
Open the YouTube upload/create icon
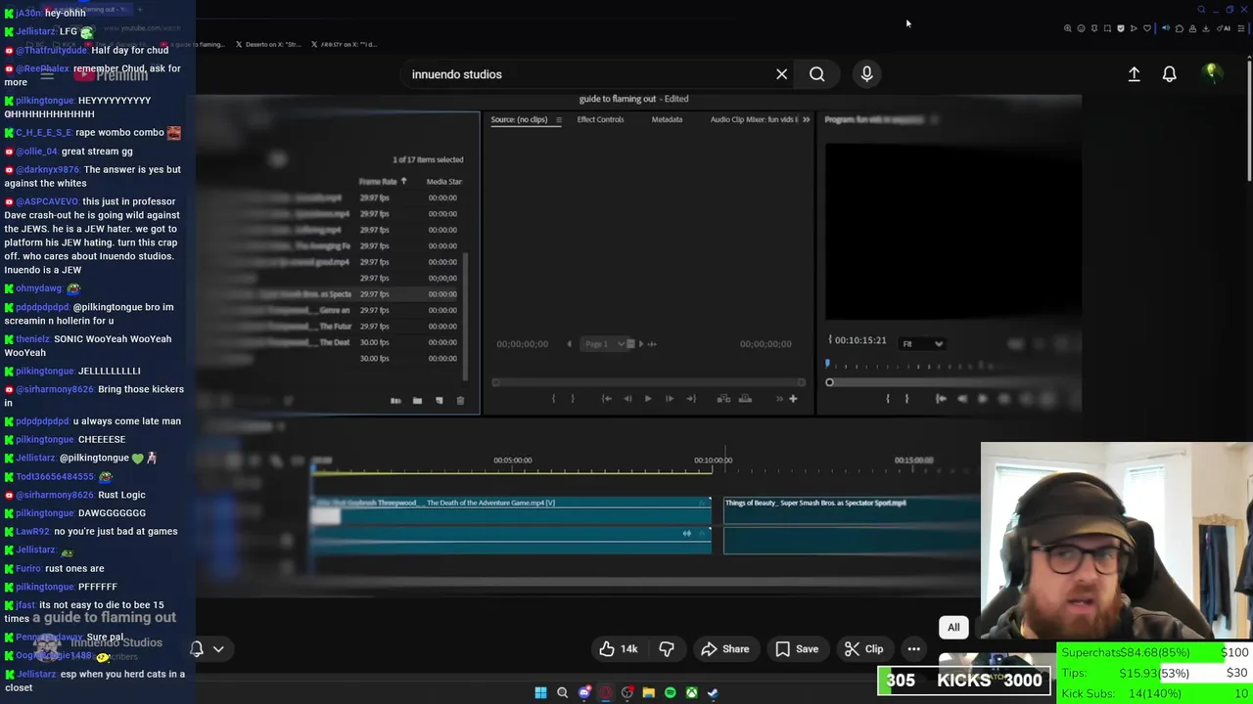[x=1134, y=74]
